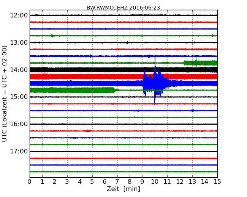This screenshot has width=247, height=197.
Task: Click the thick red trace below 14:00
Action: (x=123, y=77)
